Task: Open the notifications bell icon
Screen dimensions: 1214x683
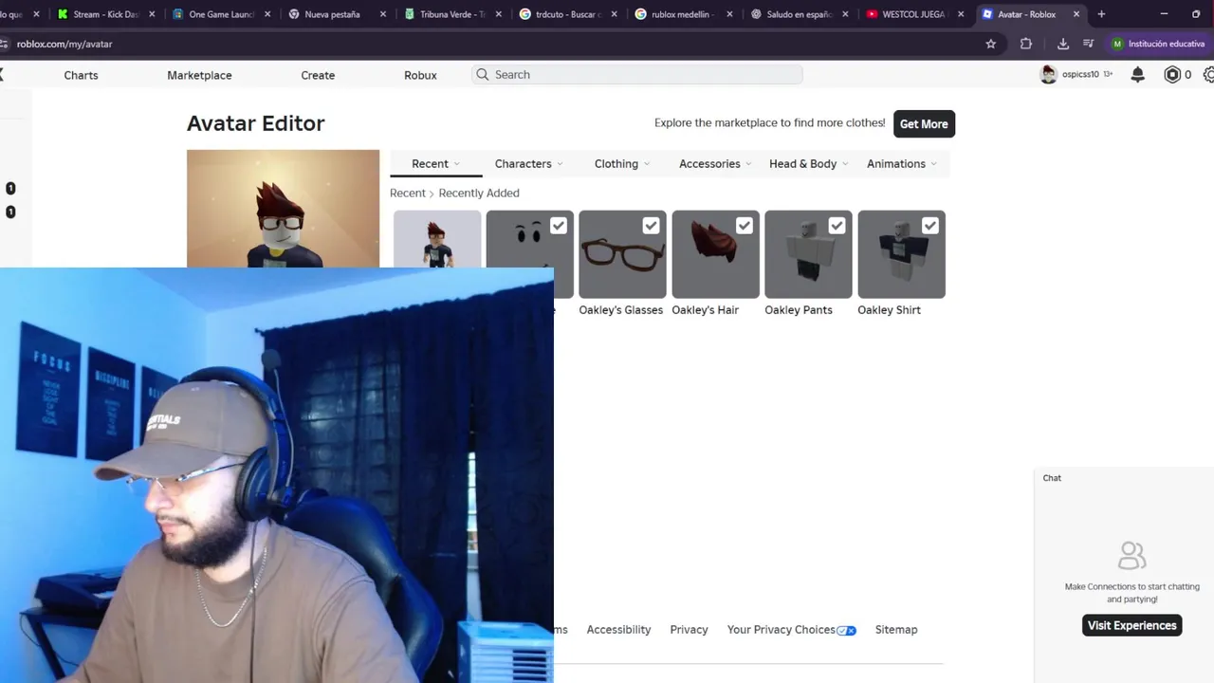Action: pos(1137,75)
